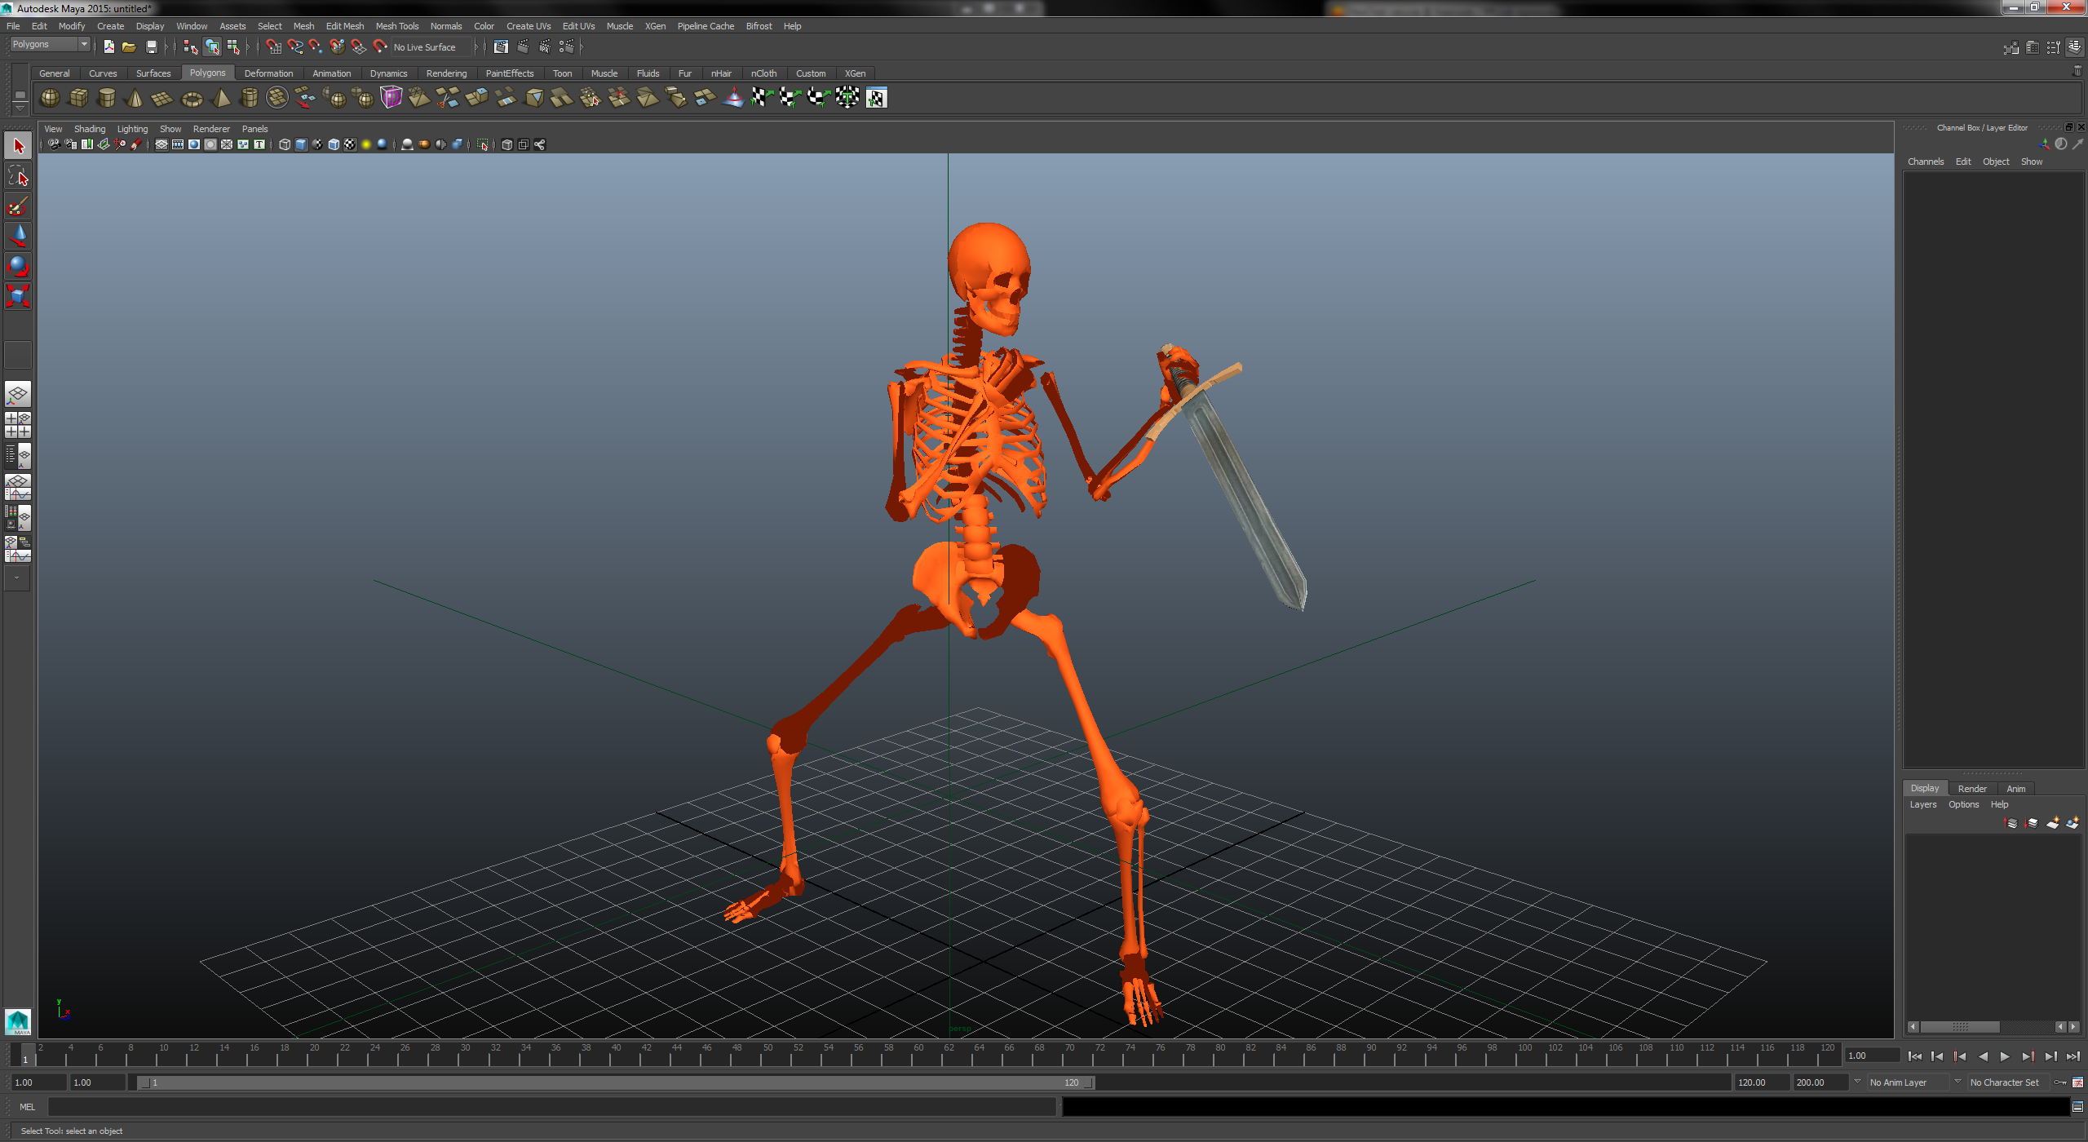The width and height of the screenshot is (2088, 1142).
Task: Choose the Lasso select tool
Action: (18, 176)
